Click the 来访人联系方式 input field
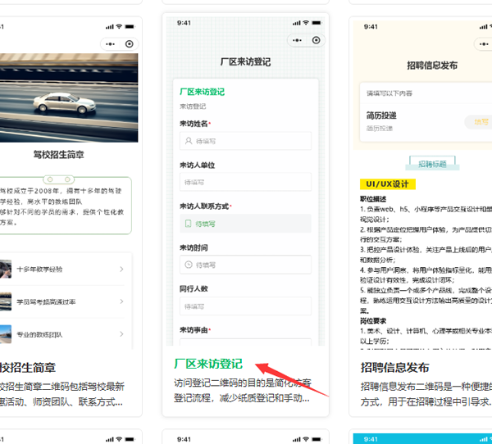492x444 pixels. (245, 224)
